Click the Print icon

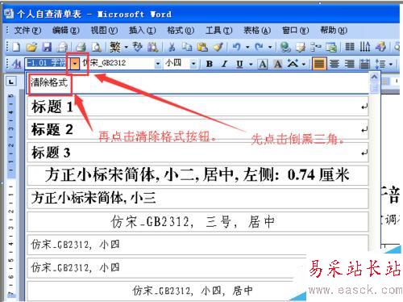81,47
